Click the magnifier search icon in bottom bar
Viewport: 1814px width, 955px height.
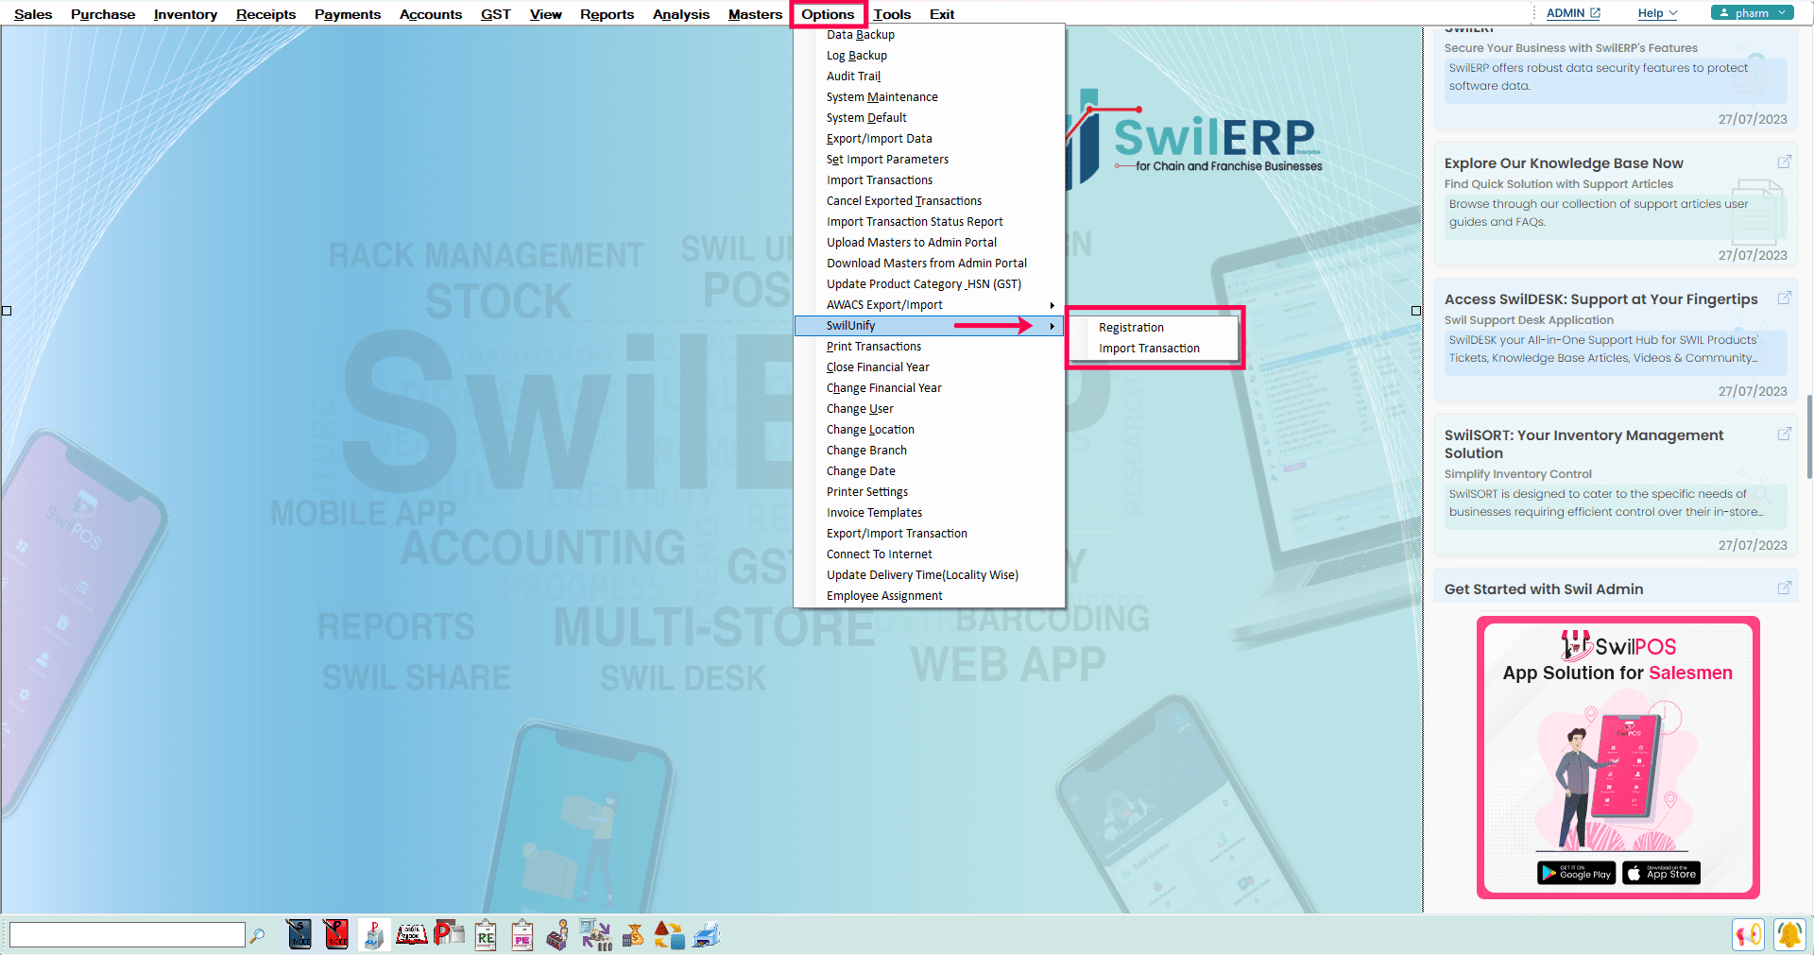pos(257,935)
